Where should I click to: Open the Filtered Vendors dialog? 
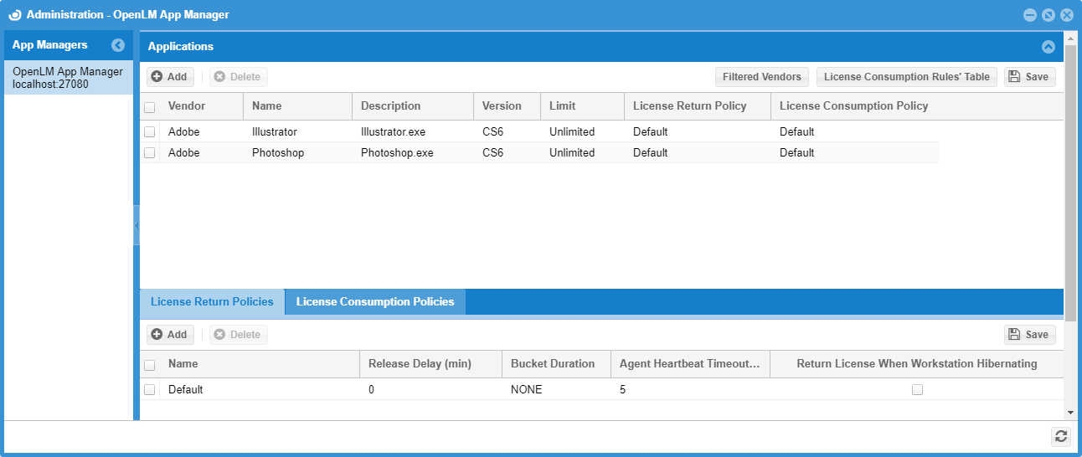761,77
